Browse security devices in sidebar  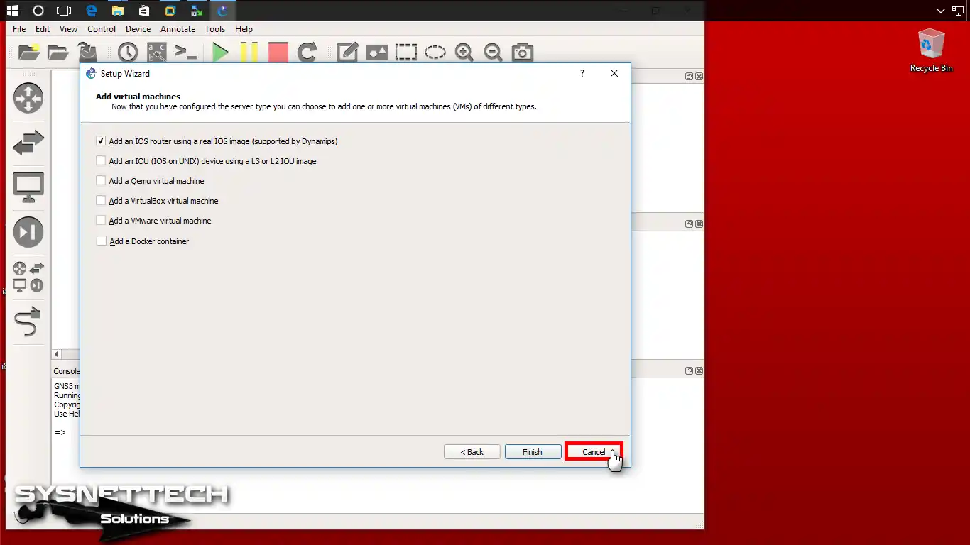point(28,232)
